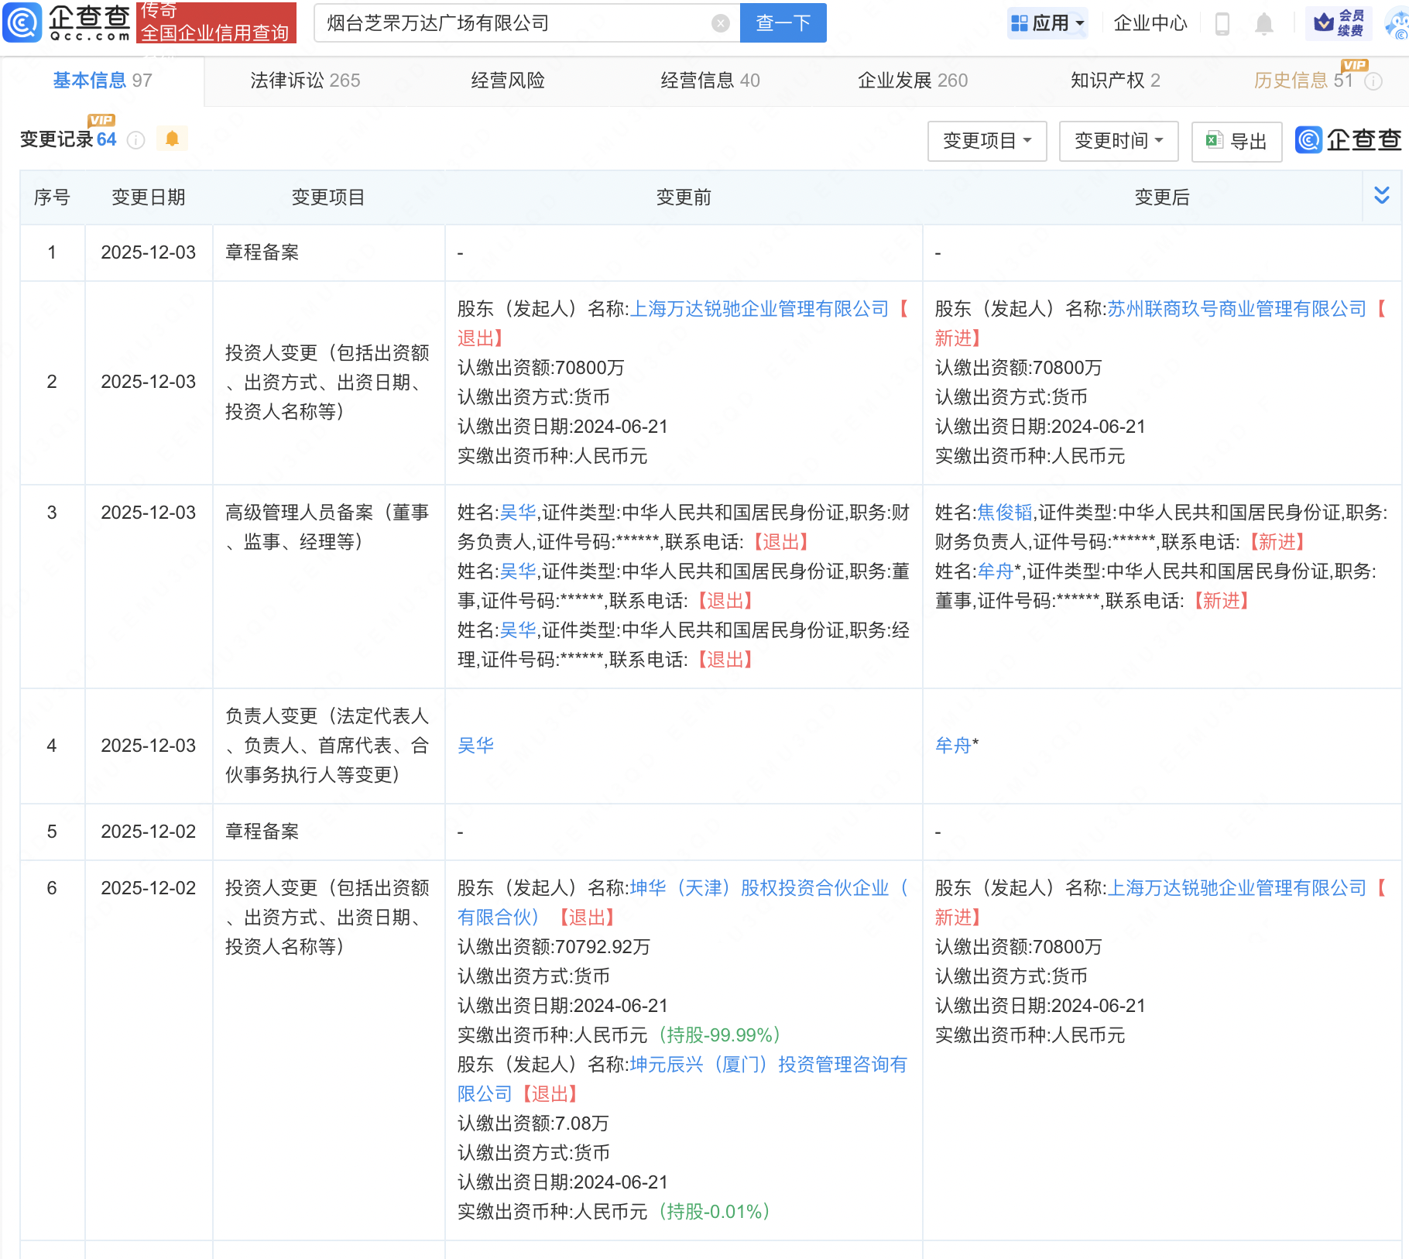Viewport: 1409px width, 1259px height.
Task: Click the 查一下 search button
Action: 783,23
